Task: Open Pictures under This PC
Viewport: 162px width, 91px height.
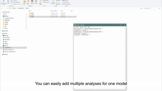Action: [x=6, y=44]
